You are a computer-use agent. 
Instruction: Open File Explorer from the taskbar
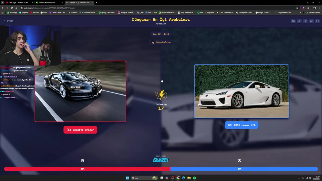(x=189, y=178)
